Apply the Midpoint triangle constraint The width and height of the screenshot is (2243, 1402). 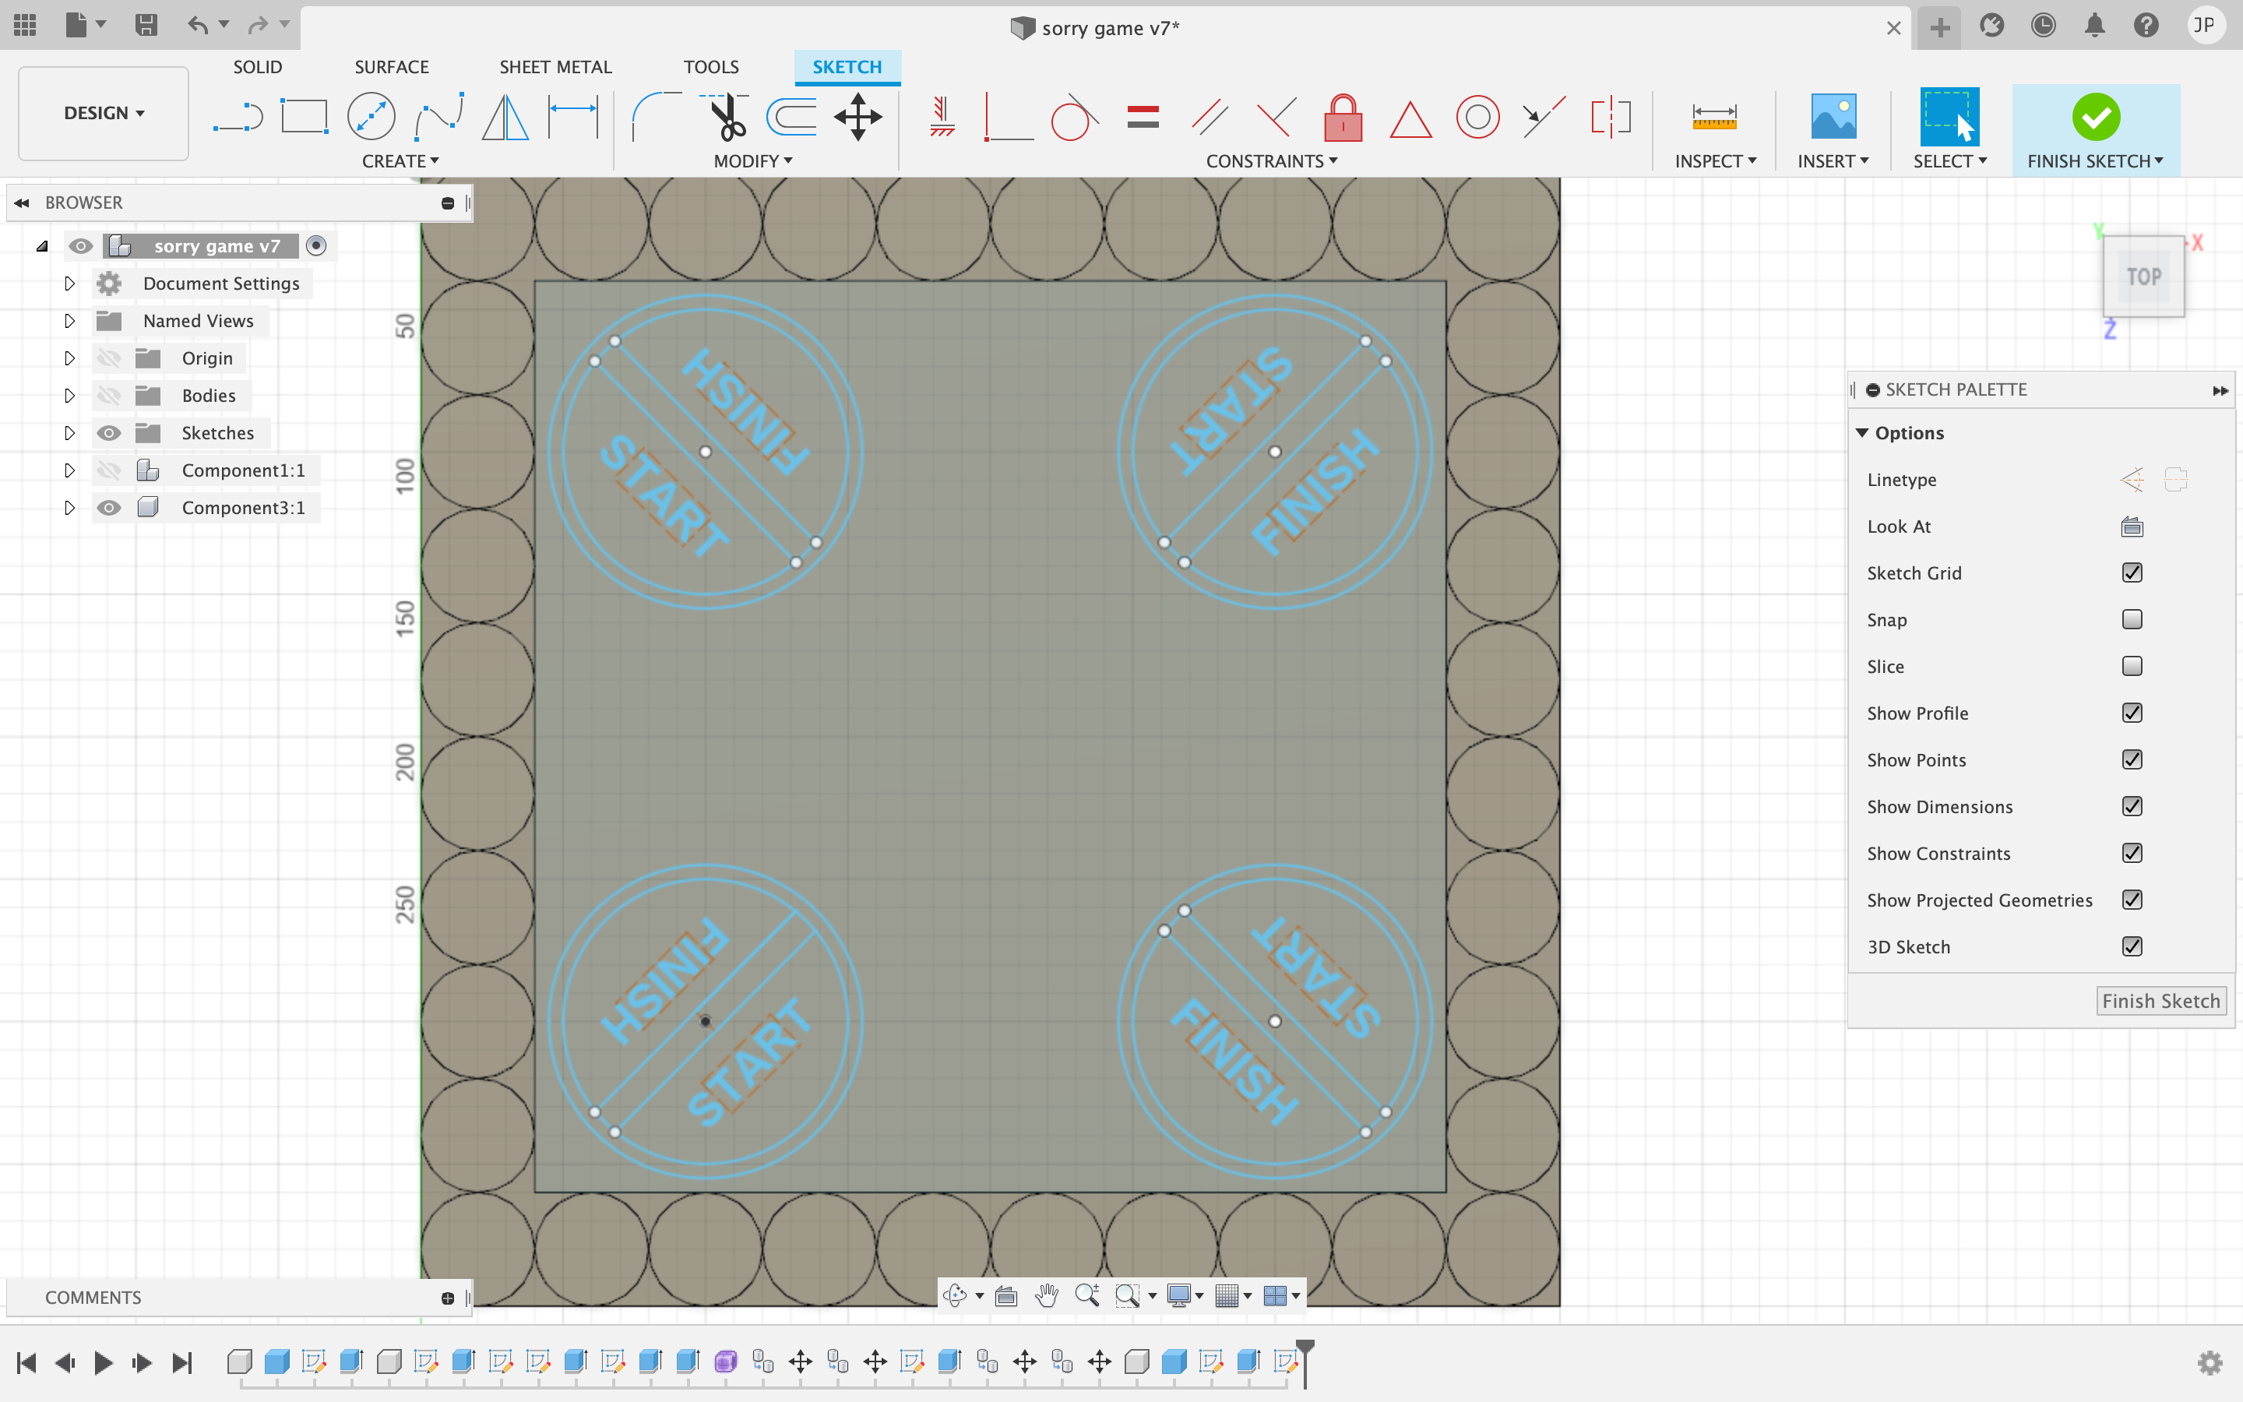[1410, 120]
